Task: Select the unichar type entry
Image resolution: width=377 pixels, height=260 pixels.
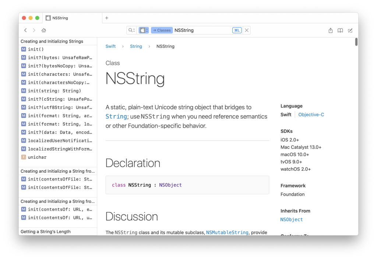Action: point(58,157)
